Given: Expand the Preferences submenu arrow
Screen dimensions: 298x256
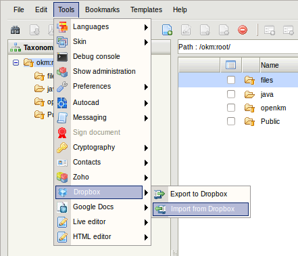Looking at the screenshot, I should point(146,87).
